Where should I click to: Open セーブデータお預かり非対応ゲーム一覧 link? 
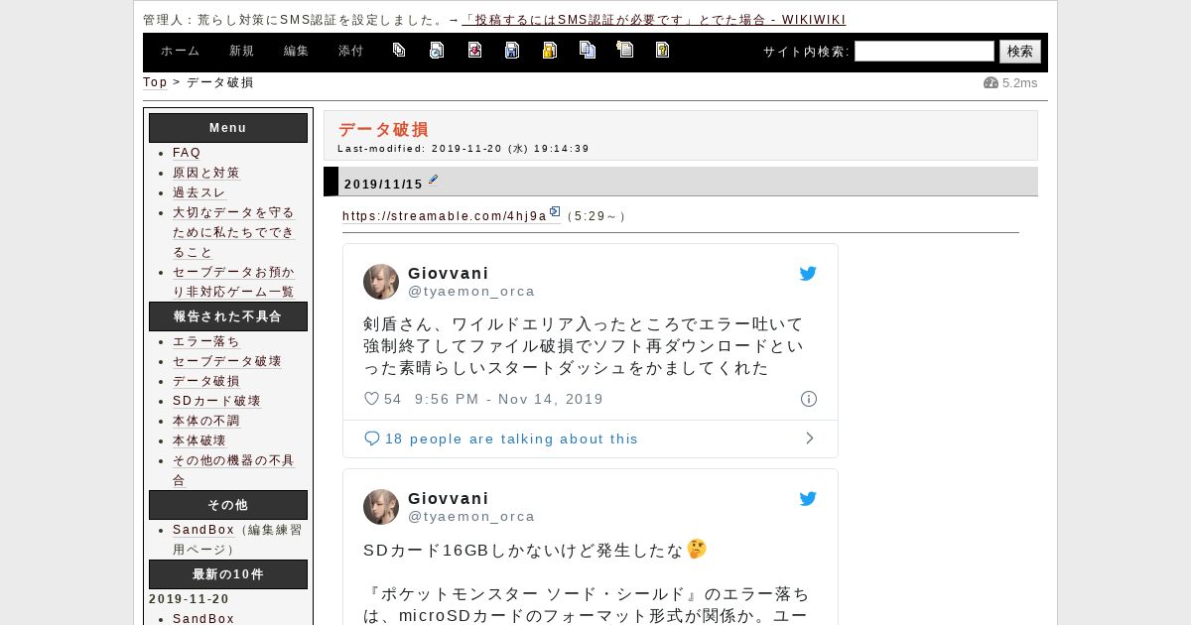[x=234, y=282]
